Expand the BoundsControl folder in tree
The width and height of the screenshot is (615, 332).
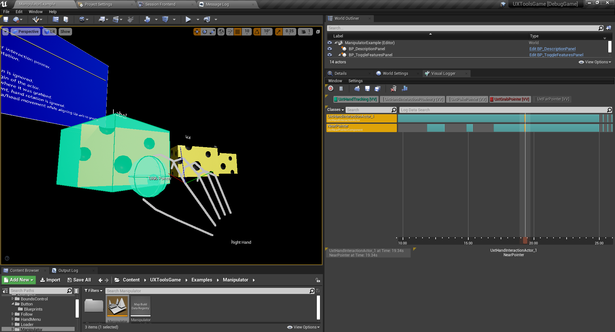pos(13,299)
